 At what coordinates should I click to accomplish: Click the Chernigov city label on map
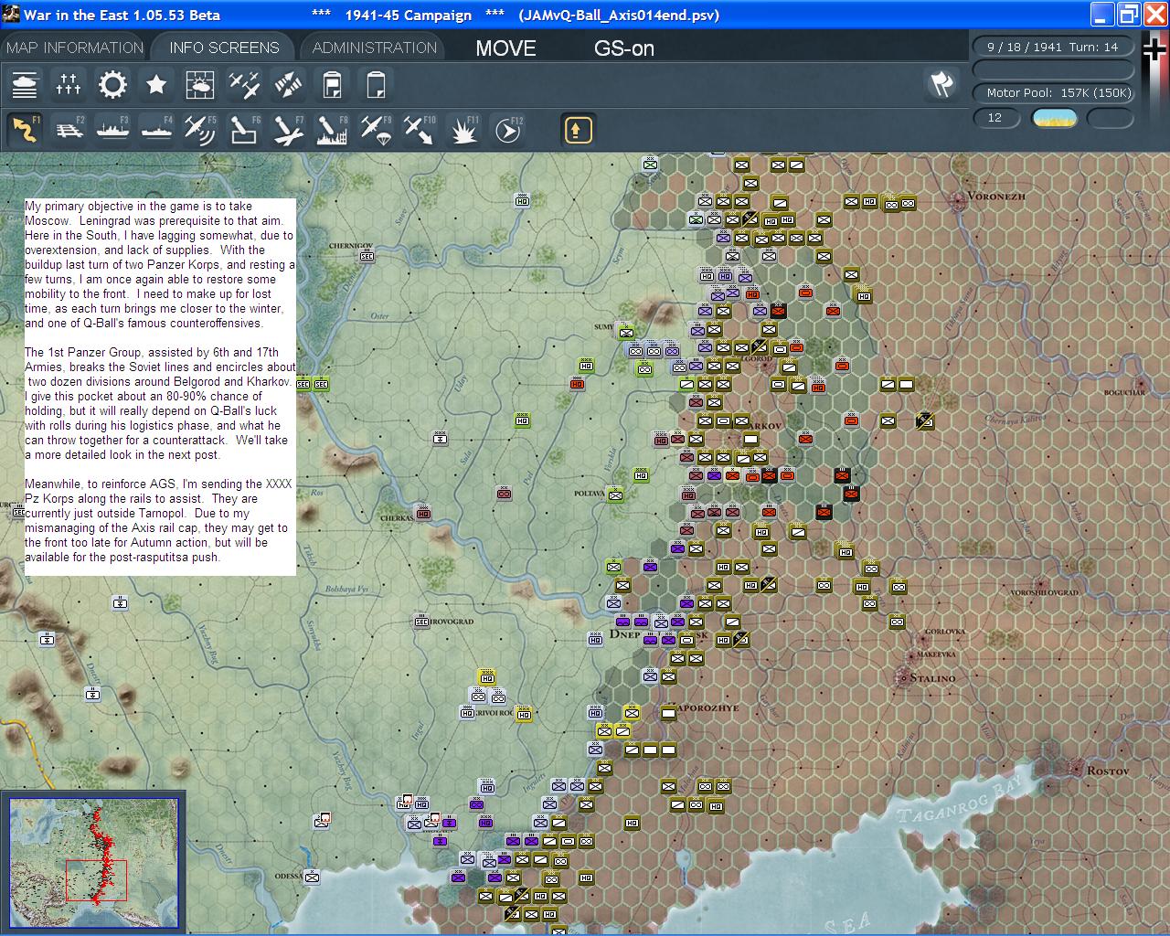(x=350, y=245)
